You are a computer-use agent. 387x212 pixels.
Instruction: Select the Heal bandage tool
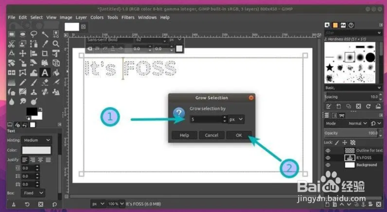click(45, 92)
